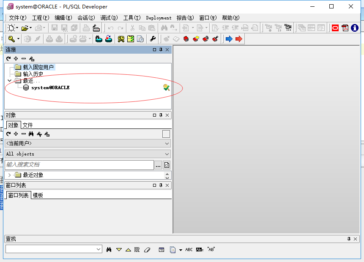
Task: Expand the Open file dropdown arrow
Action: pyautogui.click(x=30, y=28)
